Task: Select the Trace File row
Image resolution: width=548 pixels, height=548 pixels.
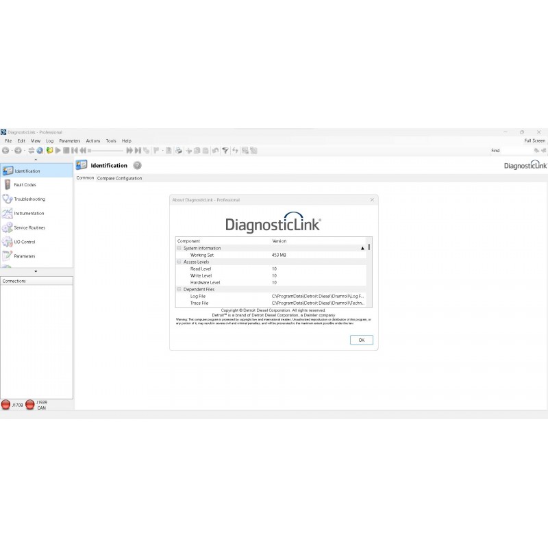Action: click(271, 303)
